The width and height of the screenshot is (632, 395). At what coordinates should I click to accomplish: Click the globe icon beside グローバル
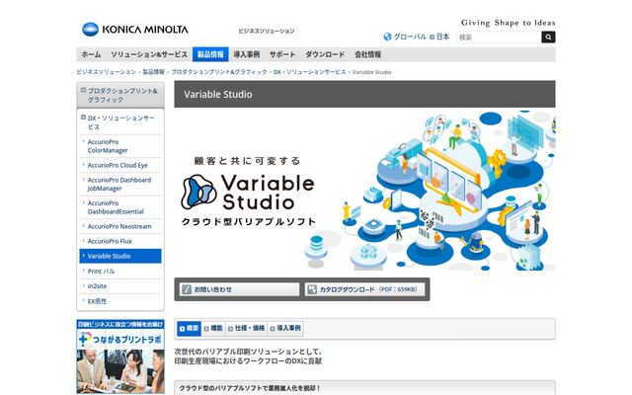pos(387,37)
